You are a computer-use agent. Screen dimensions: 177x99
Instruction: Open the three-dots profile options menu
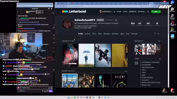[116, 20]
